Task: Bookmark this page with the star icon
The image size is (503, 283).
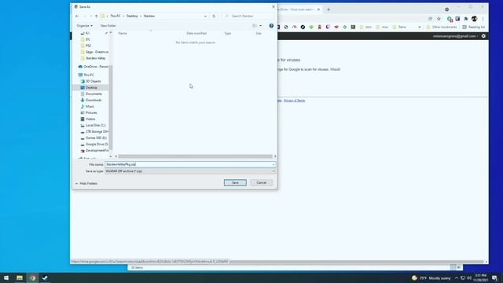Action: tap(439, 19)
